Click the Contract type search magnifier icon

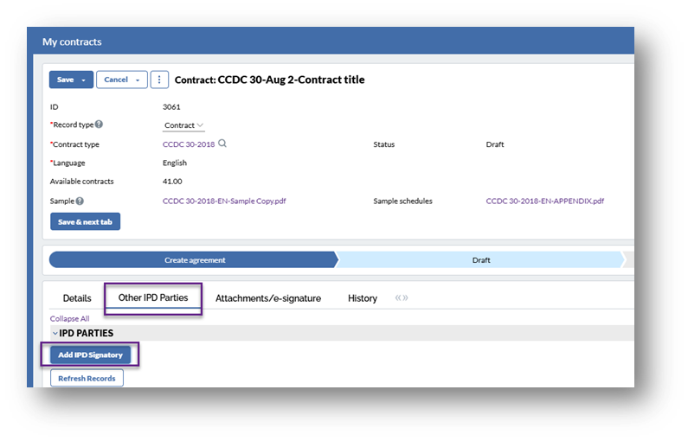(222, 144)
